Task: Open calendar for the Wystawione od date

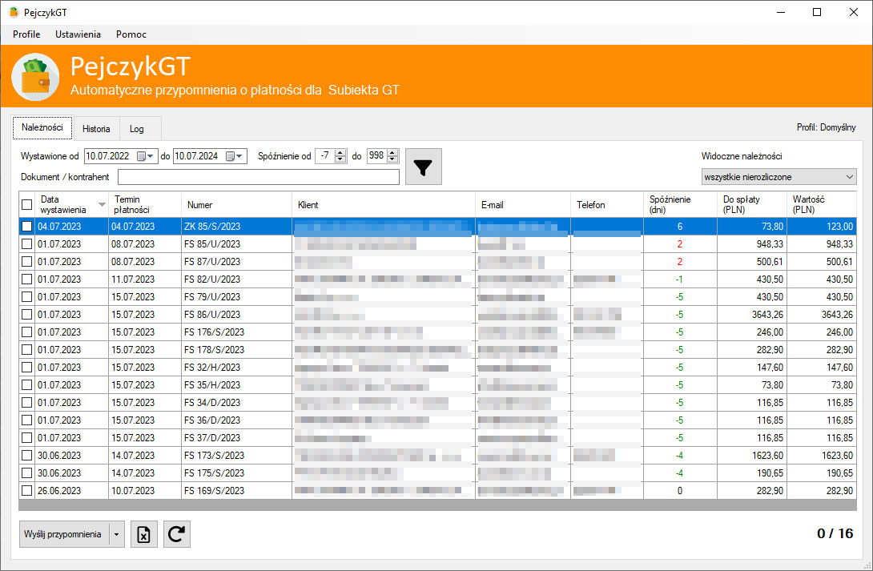Action: pos(145,156)
